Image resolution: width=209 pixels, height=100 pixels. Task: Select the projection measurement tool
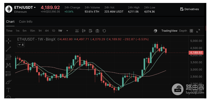click(9, 74)
